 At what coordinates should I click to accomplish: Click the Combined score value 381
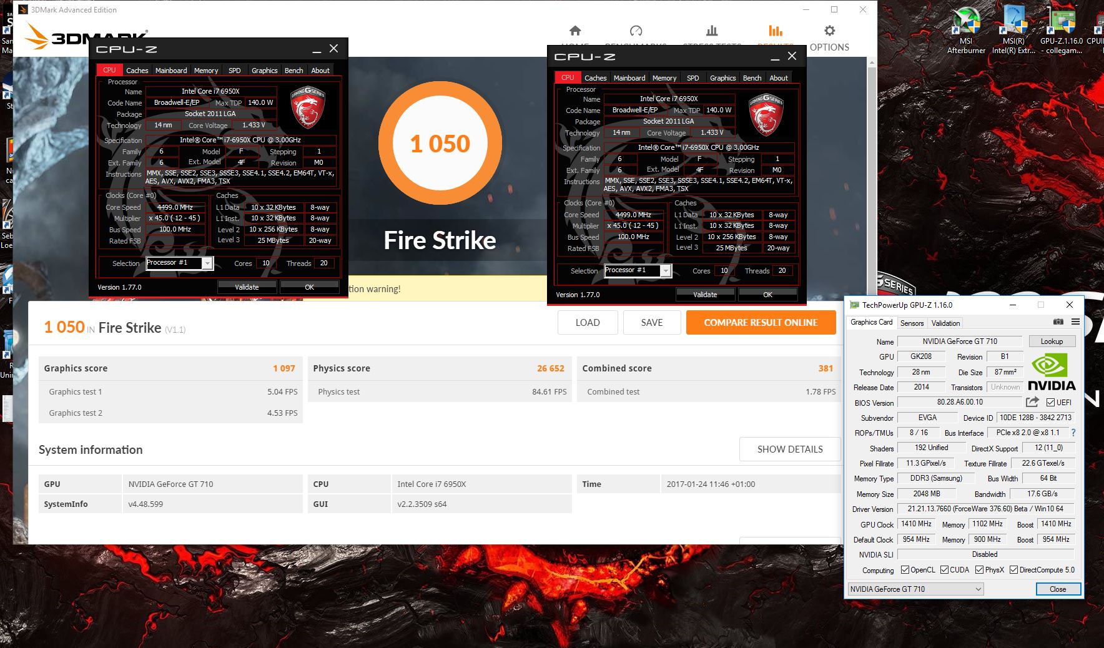coord(826,368)
